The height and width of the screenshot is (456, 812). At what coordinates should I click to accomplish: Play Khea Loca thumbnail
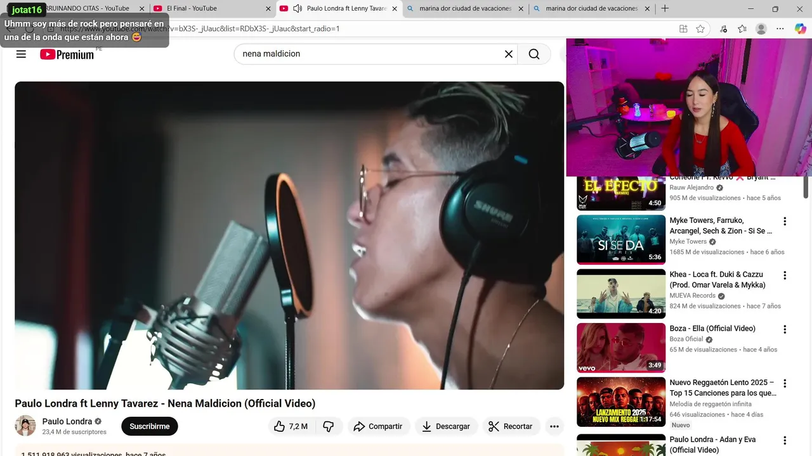621,293
